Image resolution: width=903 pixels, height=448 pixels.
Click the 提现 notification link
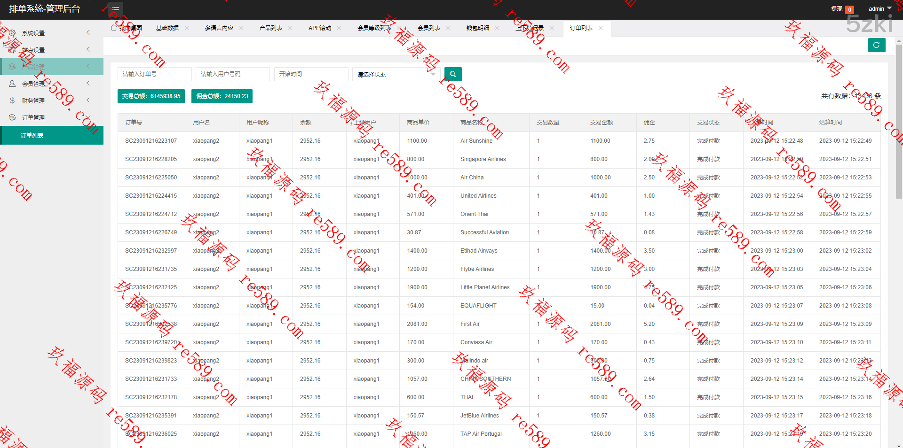[x=836, y=9]
